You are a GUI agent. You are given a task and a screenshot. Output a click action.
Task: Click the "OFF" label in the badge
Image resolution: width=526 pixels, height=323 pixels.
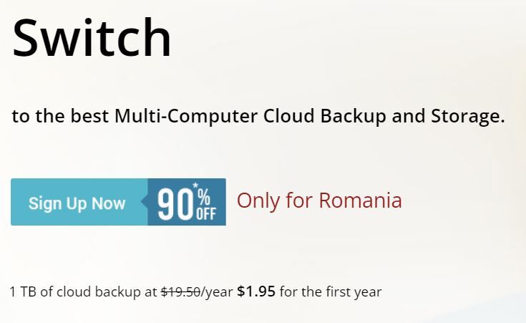206,214
